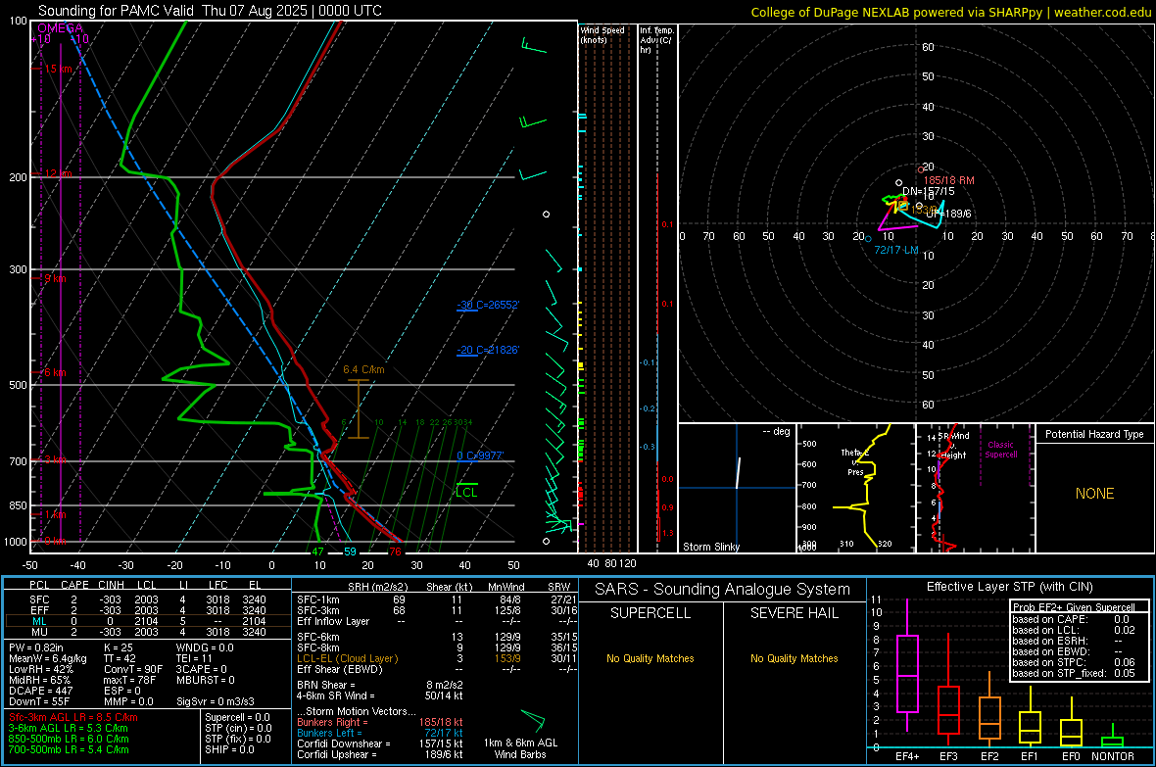Viewport: 1156px width, 767px height.
Task: Click the Corfidi Downshear vector line
Action: pos(380,743)
